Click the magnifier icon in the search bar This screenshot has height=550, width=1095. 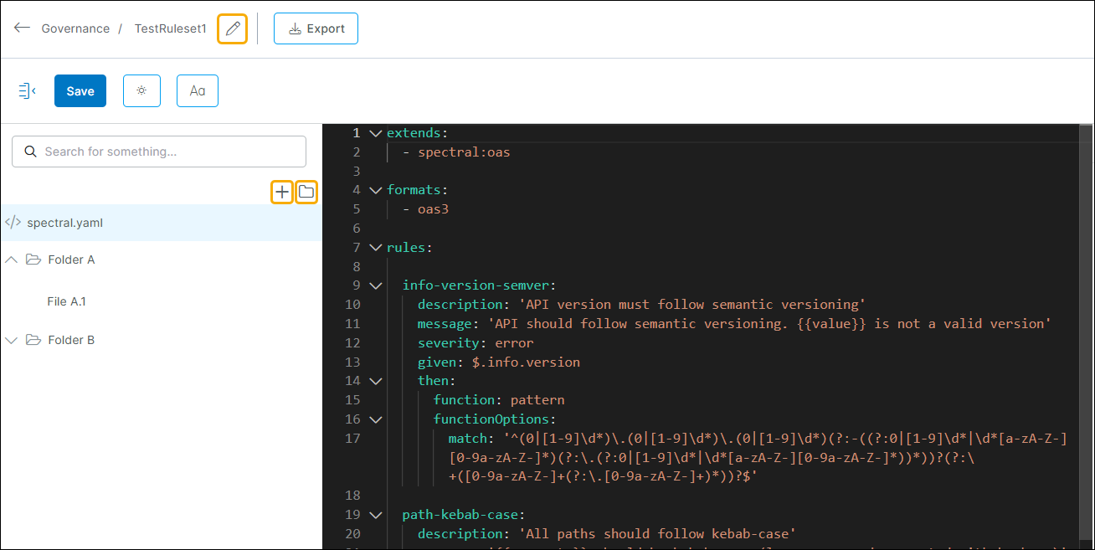pos(30,152)
